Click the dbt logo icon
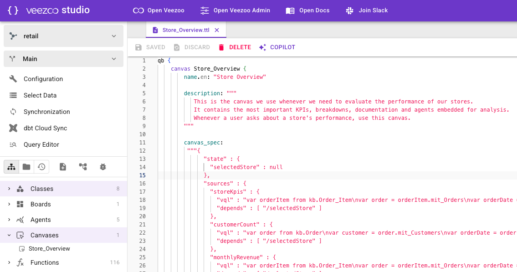The width and height of the screenshot is (517, 272). (13, 128)
